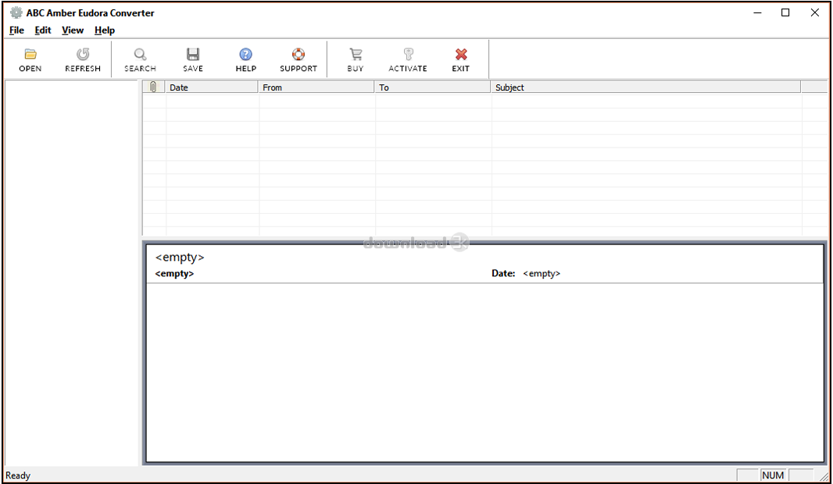Image resolution: width=833 pixels, height=484 pixels.
Task: Open the View menu
Action: click(72, 30)
